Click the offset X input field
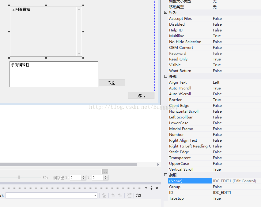 click(x=75, y=178)
